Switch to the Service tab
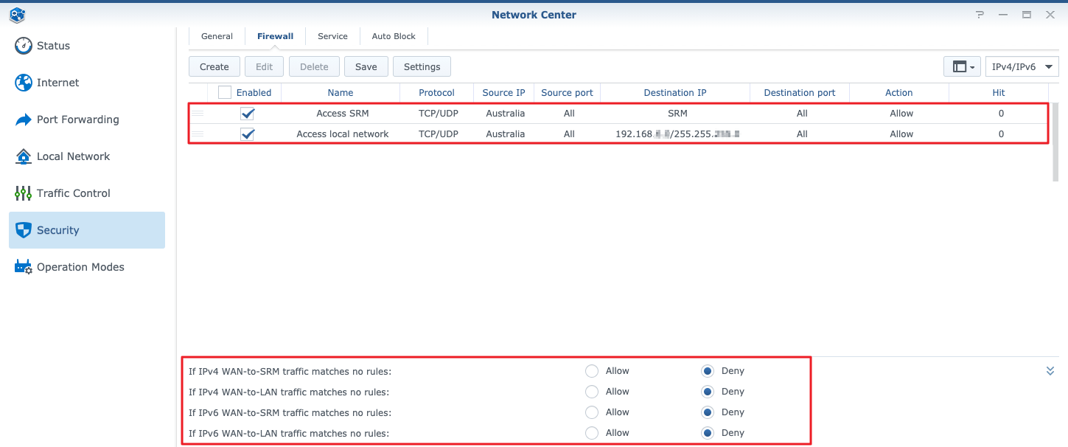This screenshot has width=1068, height=447. pos(332,35)
